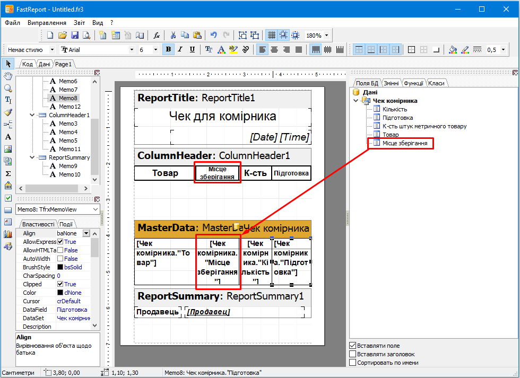Click the Undo arrow icon
This screenshot has height=378, width=520.
pyautogui.click(x=213, y=36)
